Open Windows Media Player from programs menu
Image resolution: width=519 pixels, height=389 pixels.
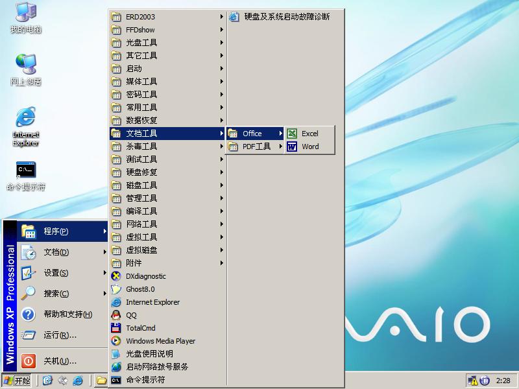168,341
